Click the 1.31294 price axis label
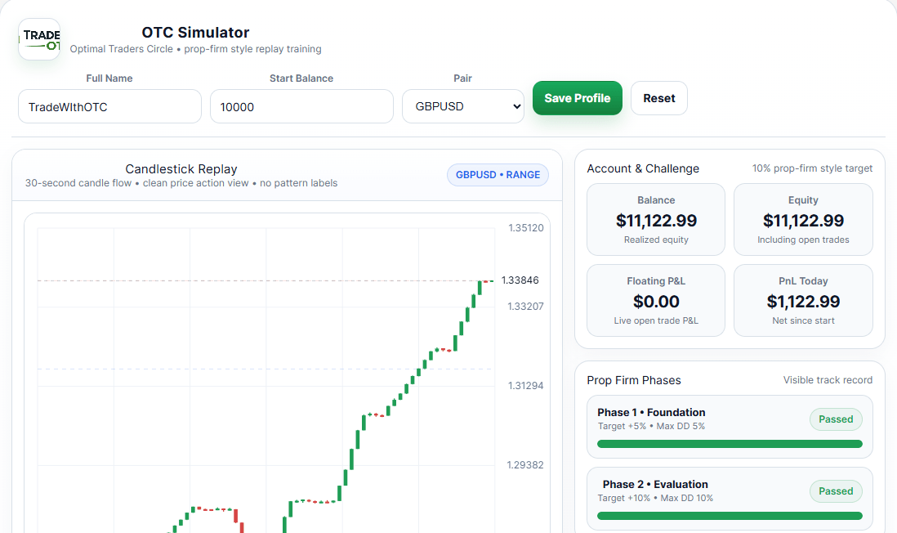This screenshot has width=897, height=533. 526,385
